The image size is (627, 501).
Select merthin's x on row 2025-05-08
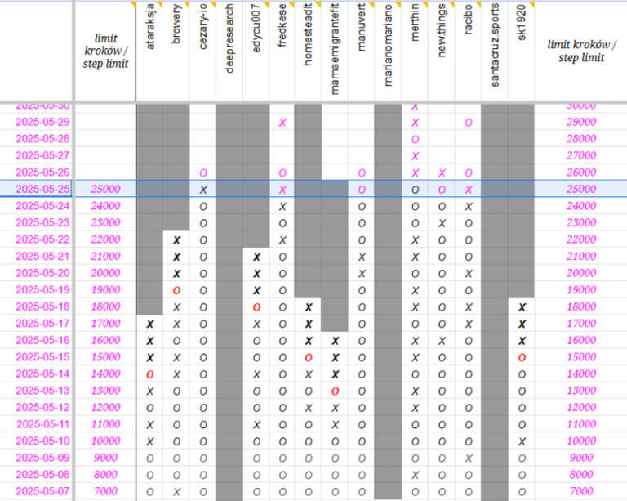click(415, 476)
